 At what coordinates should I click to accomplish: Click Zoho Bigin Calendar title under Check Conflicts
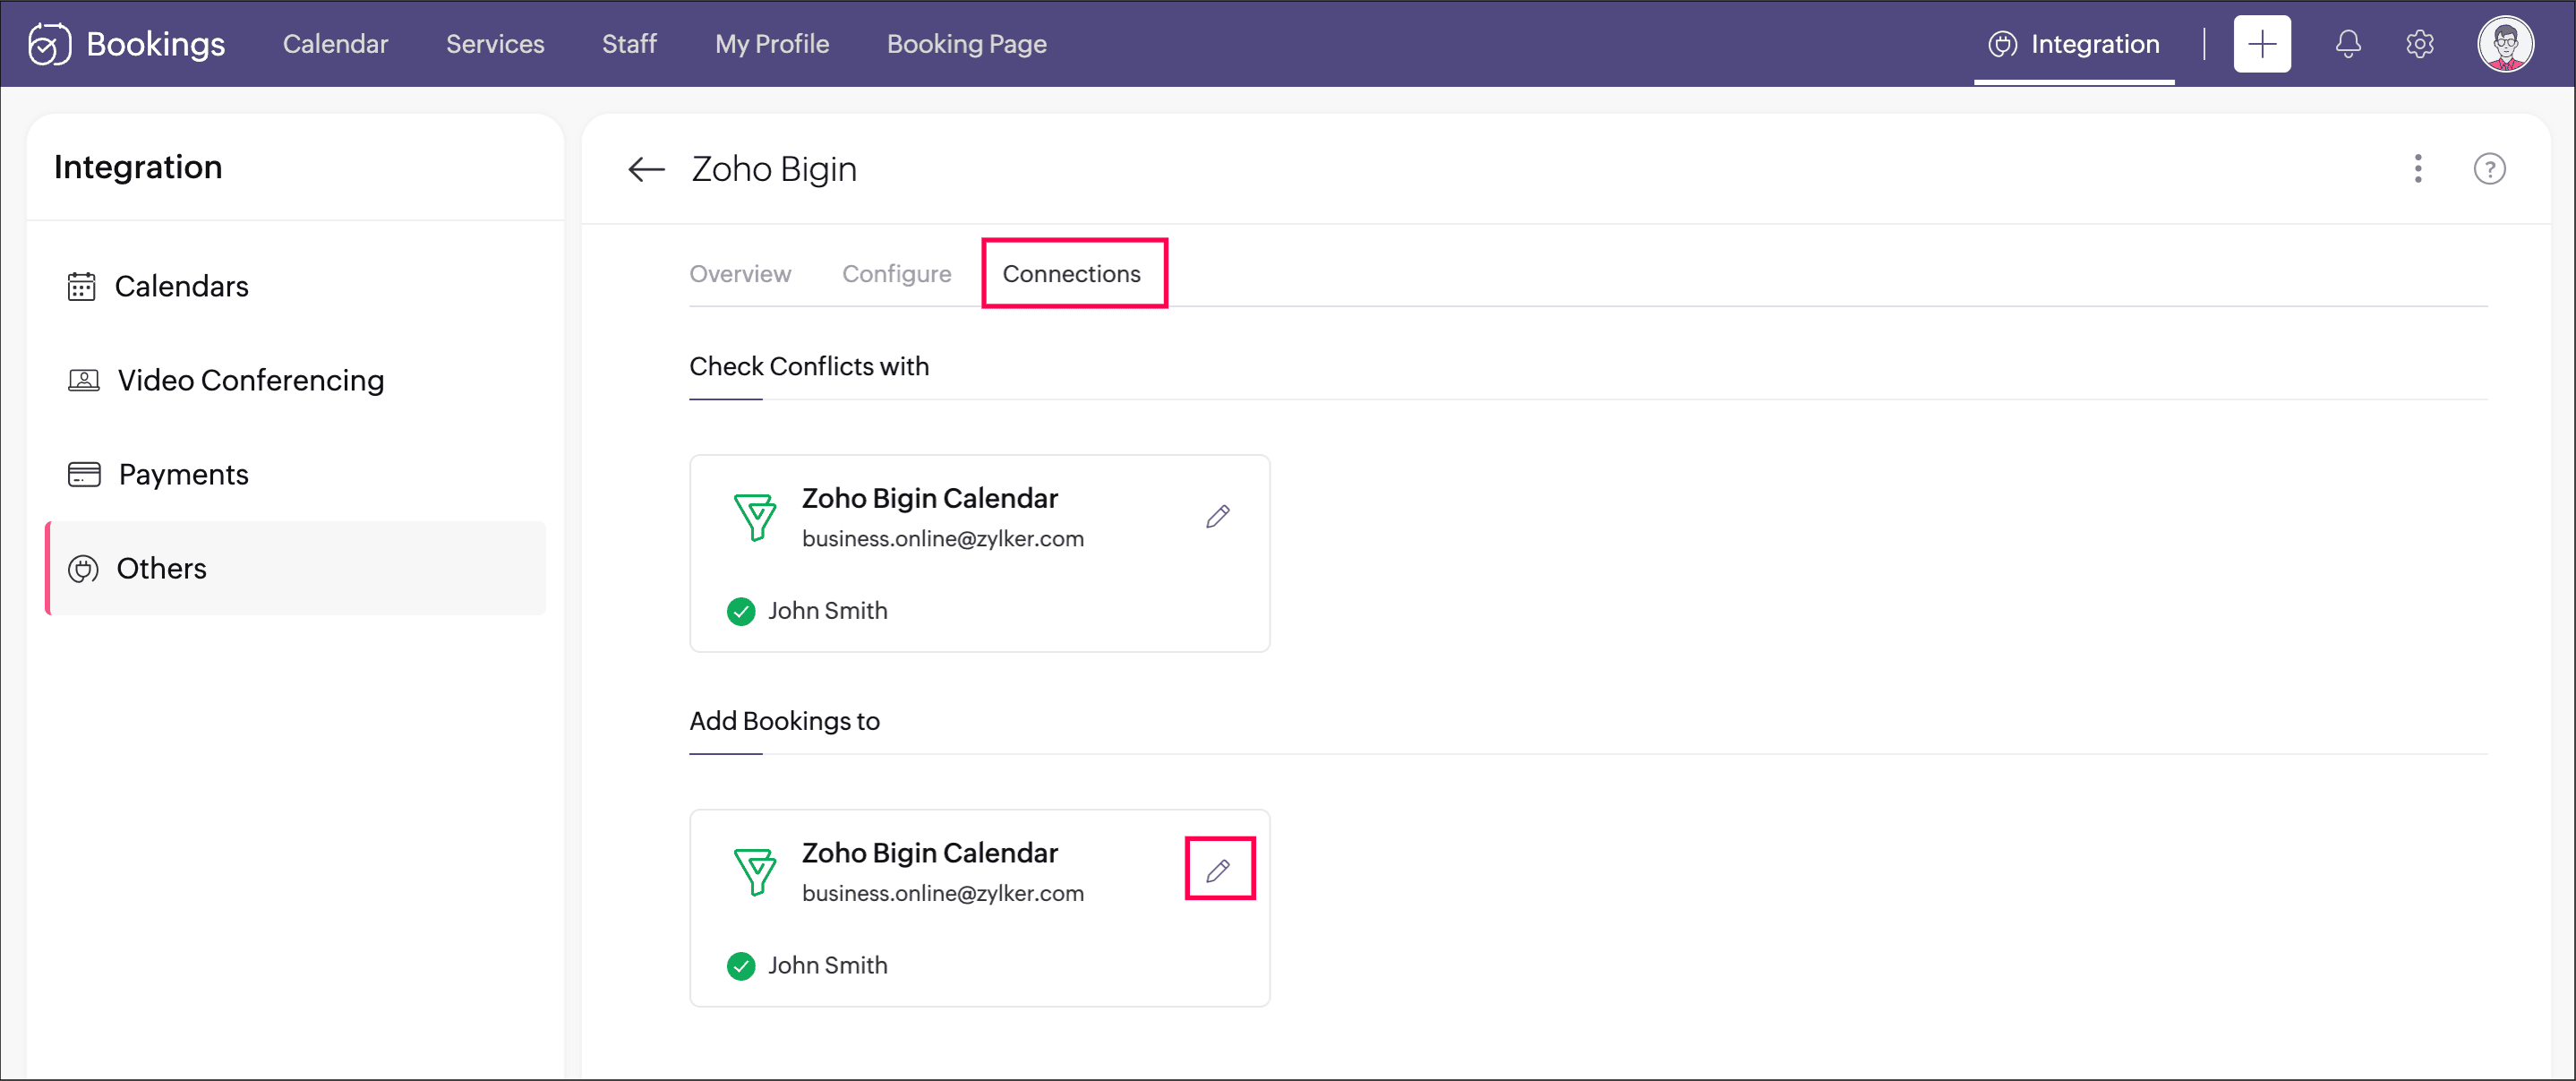pyautogui.click(x=929, y=498)
